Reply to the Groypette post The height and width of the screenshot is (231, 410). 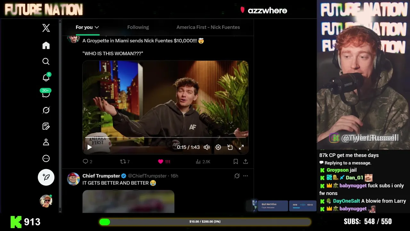[87, 162]
